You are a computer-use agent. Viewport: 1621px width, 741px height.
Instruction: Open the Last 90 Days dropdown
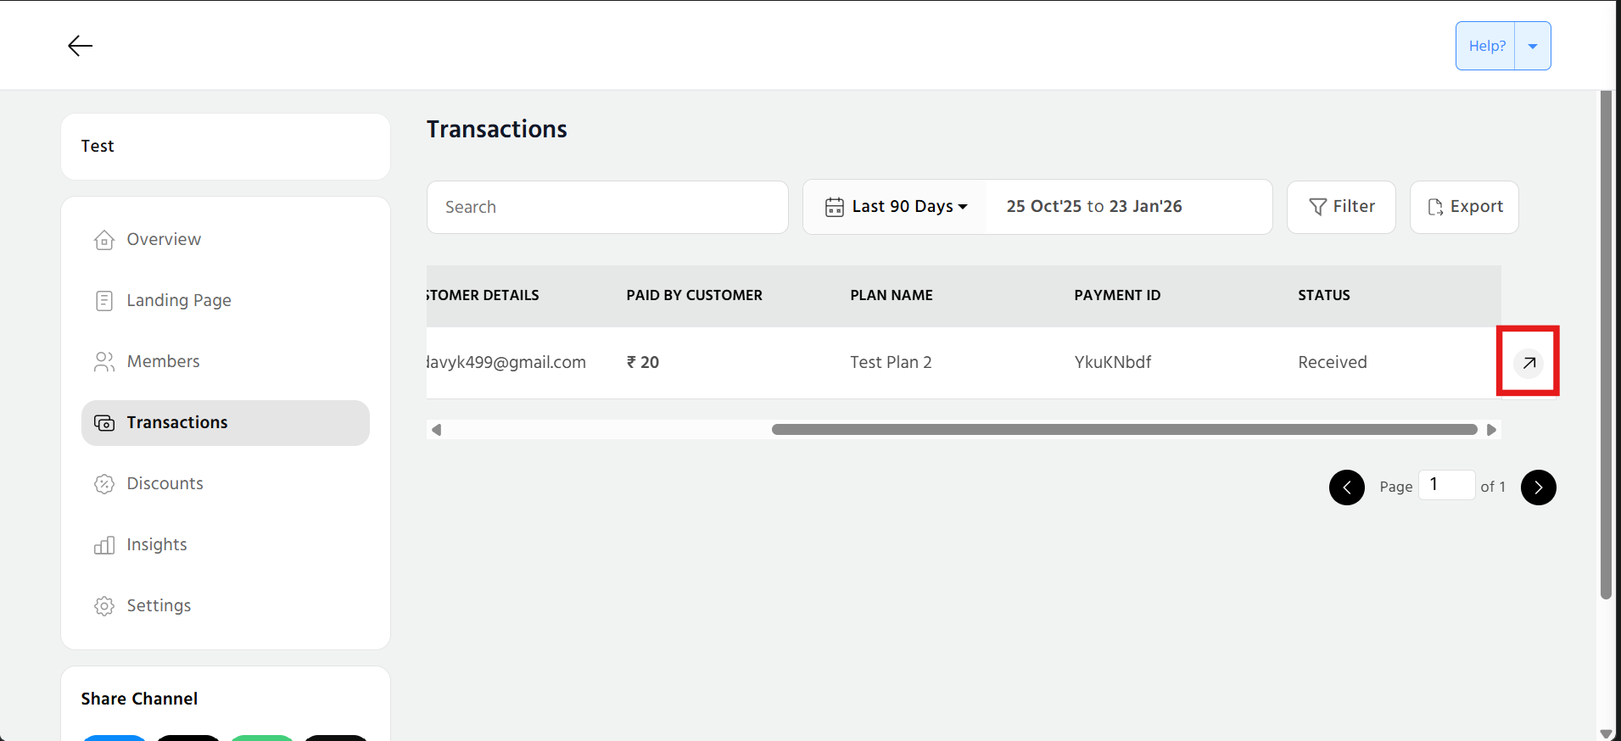[909, 207]
